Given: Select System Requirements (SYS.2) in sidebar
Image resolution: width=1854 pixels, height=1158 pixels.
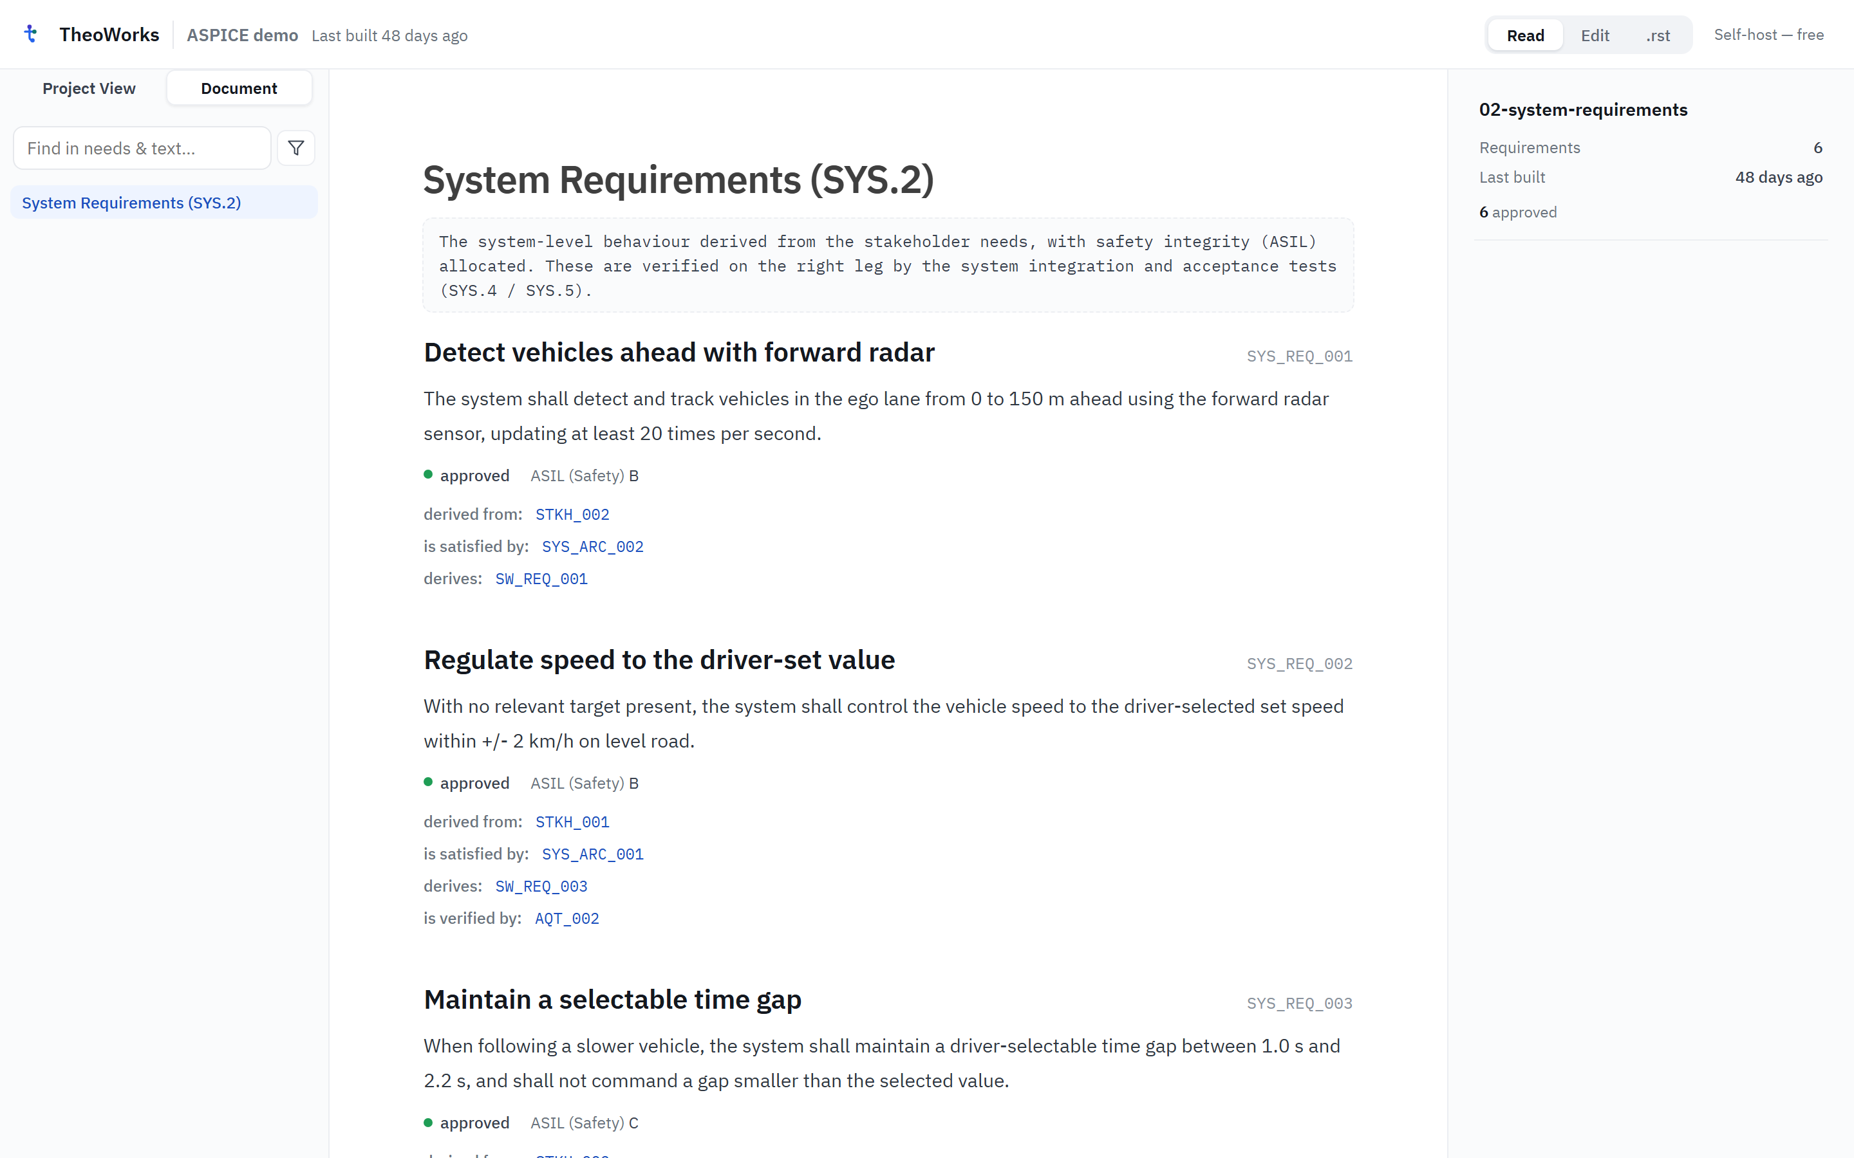Looking at the screenshot, I should point(164,202).
